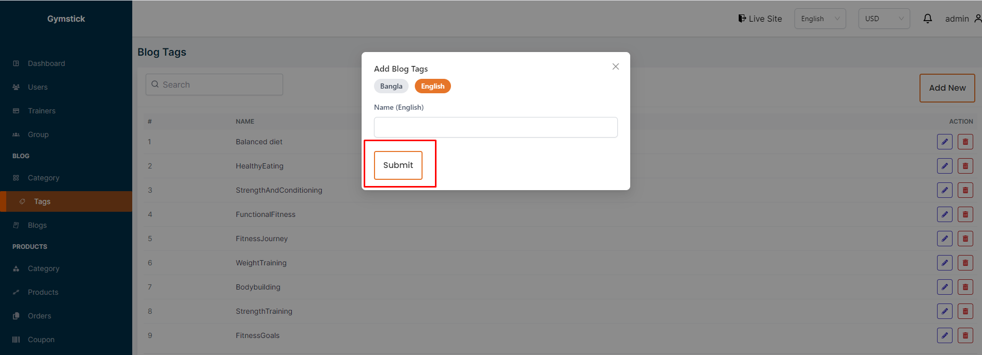Click the Name (English) input field

(495, 127)
